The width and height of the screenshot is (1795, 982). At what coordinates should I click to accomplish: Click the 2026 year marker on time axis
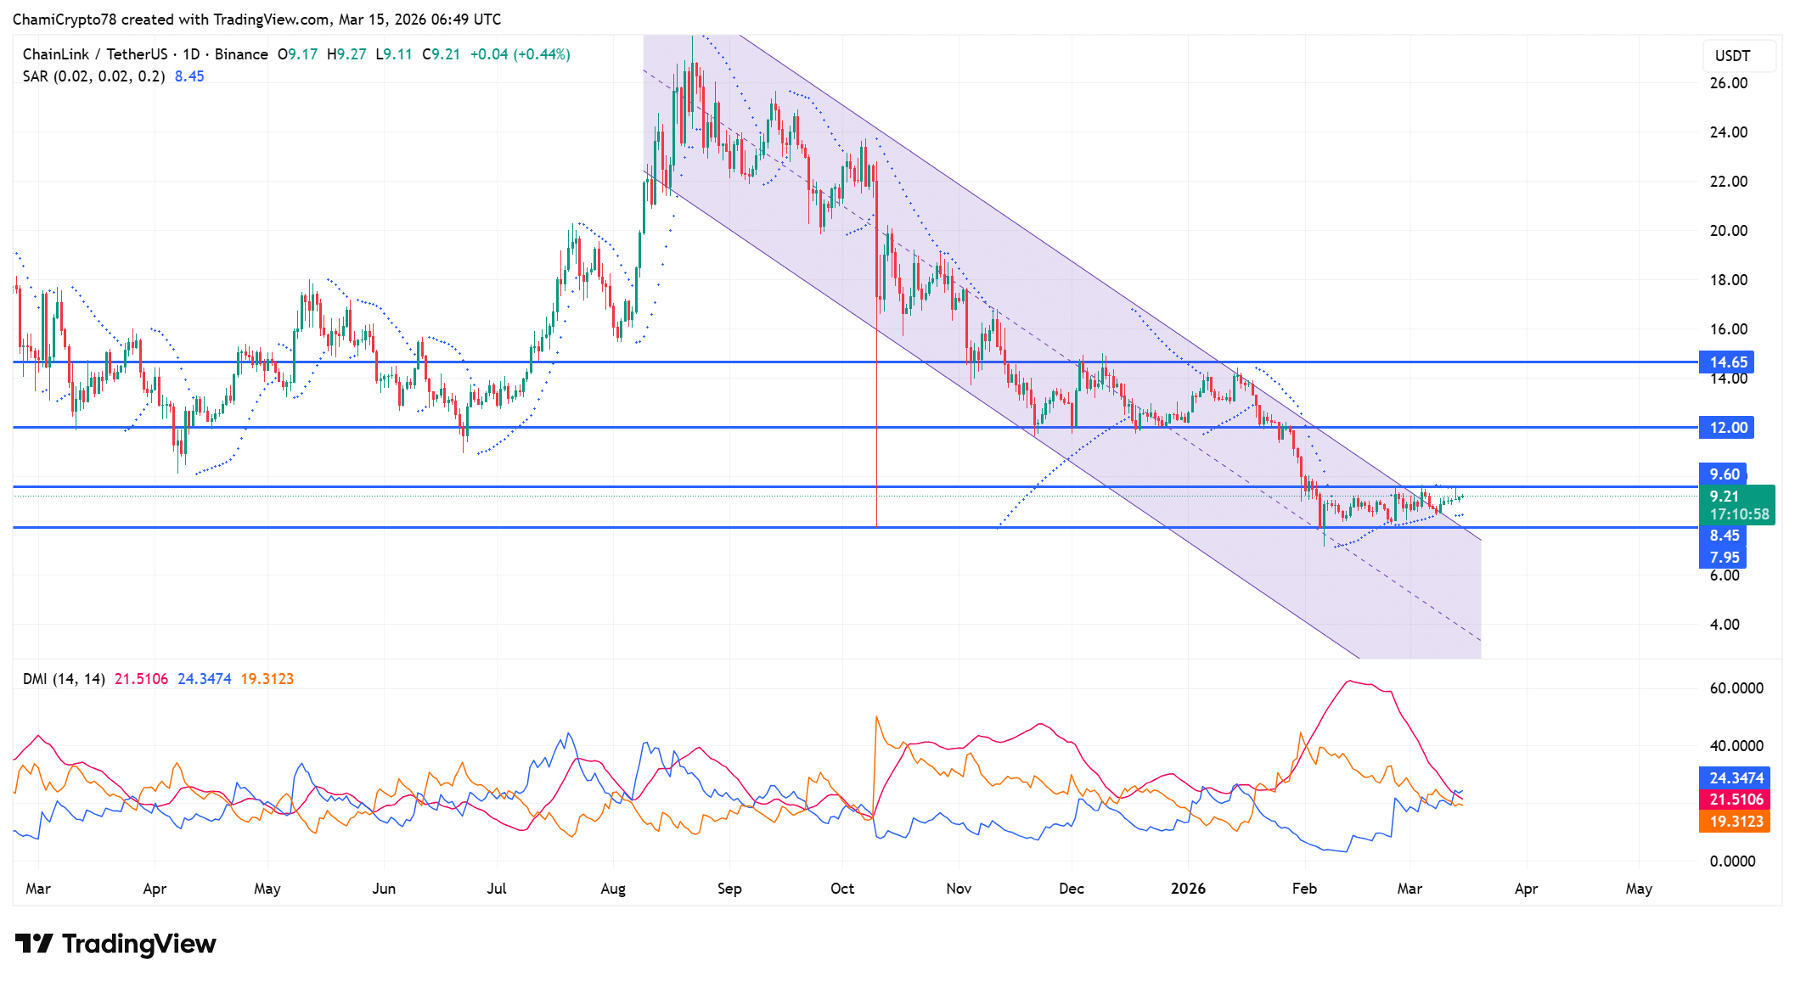pos(1187,889)
